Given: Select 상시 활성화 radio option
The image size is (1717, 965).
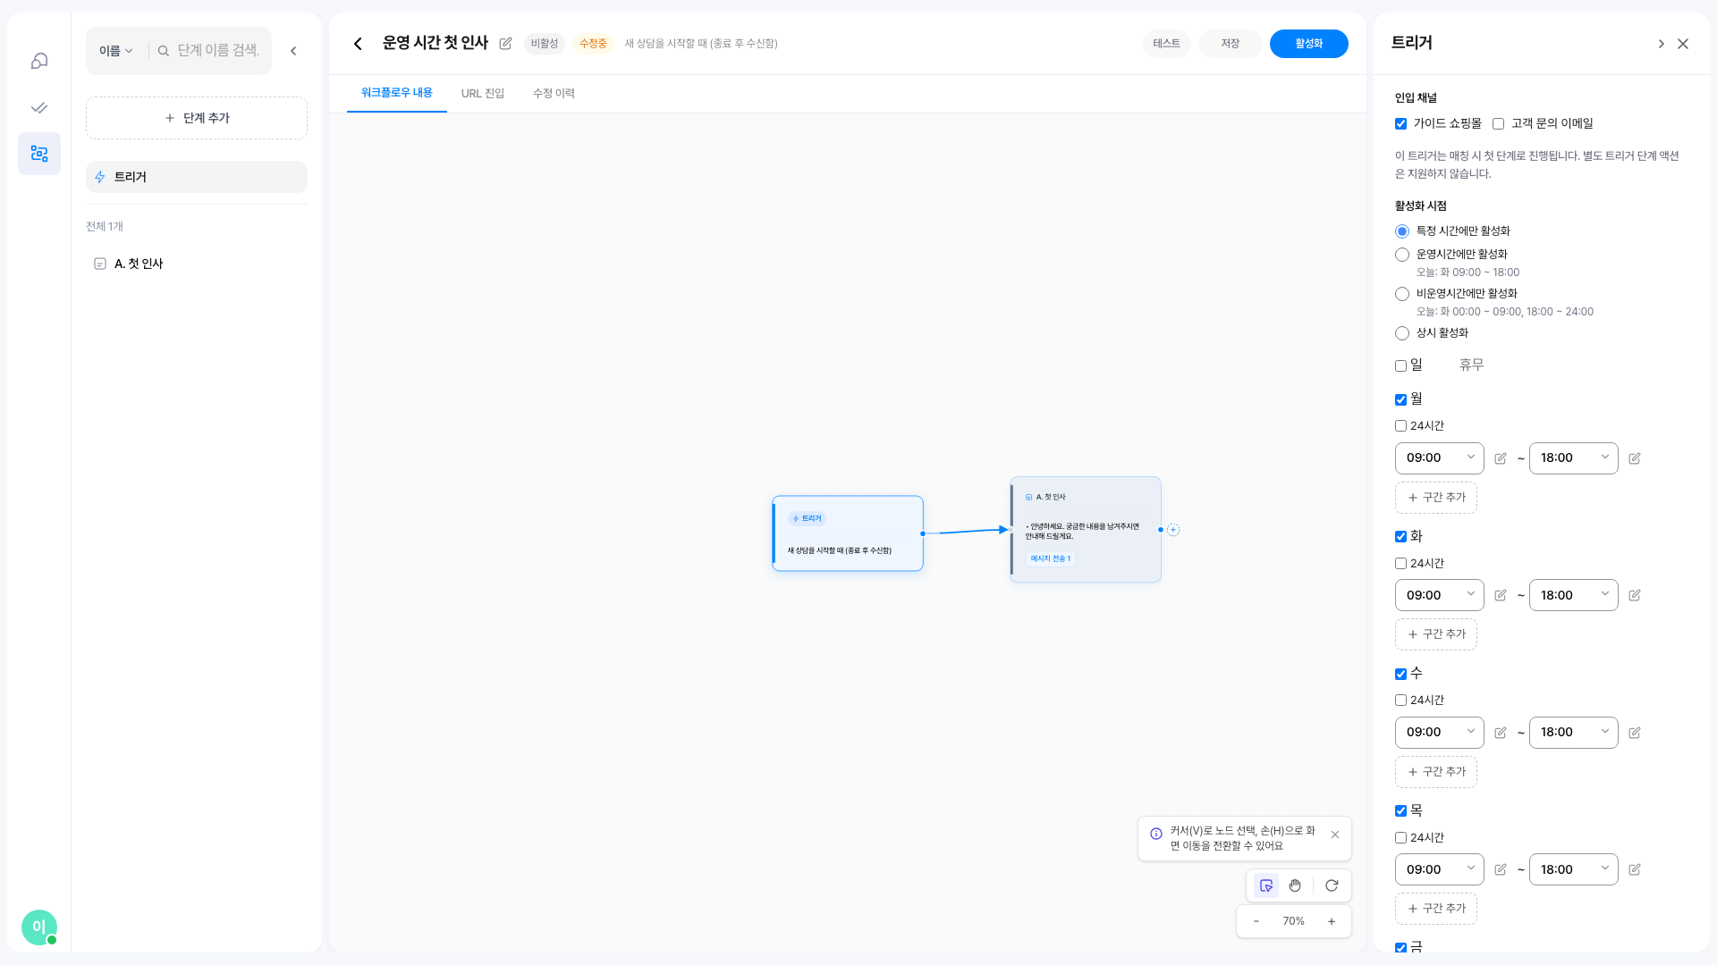Looking at the screenshot, I should (x=1402, y=333).
